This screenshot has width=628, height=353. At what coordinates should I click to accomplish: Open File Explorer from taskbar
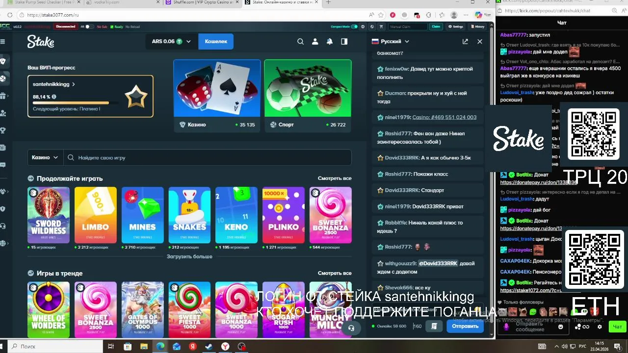(x=144, y=347)
